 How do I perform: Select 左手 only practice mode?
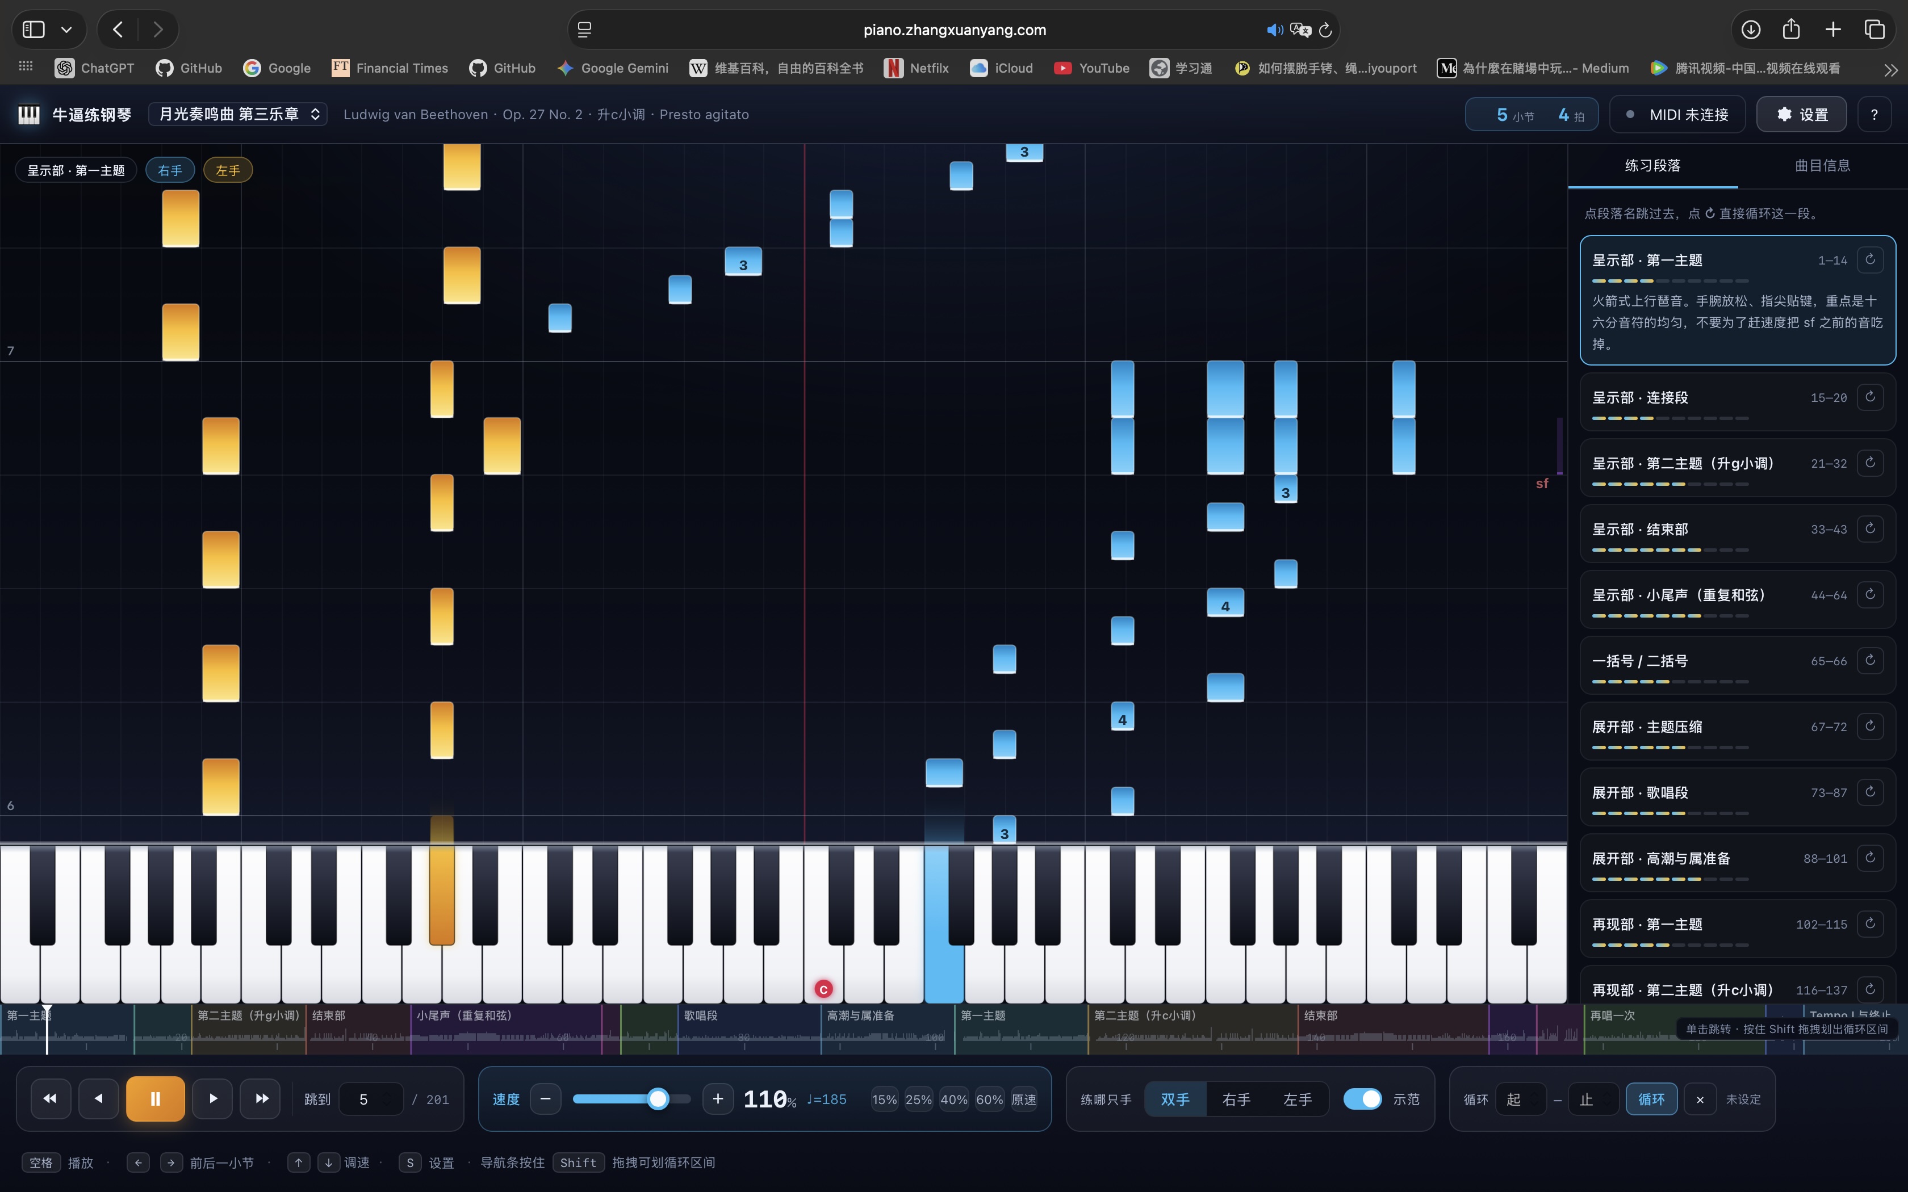coord(1297,1099)
